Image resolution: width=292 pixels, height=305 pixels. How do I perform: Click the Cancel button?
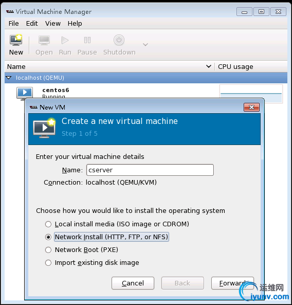(133, 283)
